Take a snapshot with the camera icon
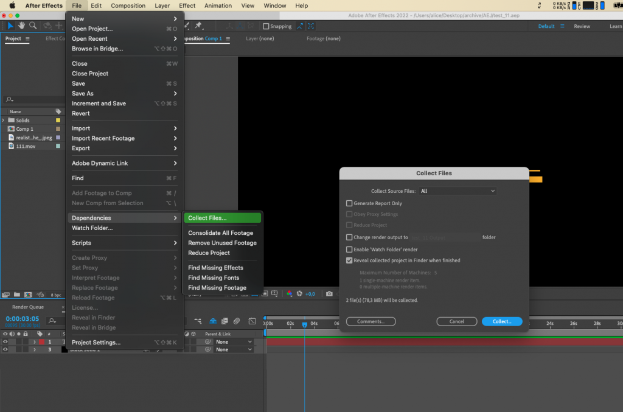 [x=329, y=293]
